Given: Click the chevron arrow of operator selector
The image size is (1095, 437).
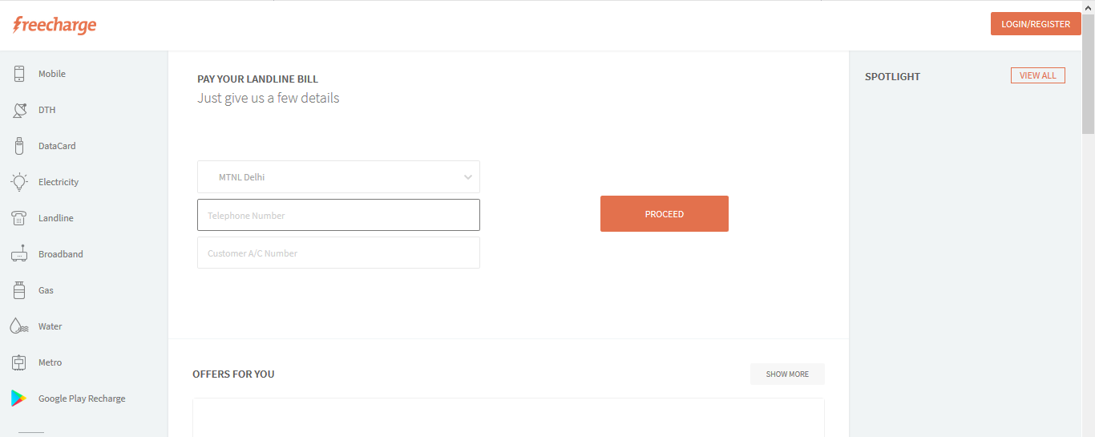Looking at the screenshot, I should click(468, 177).
